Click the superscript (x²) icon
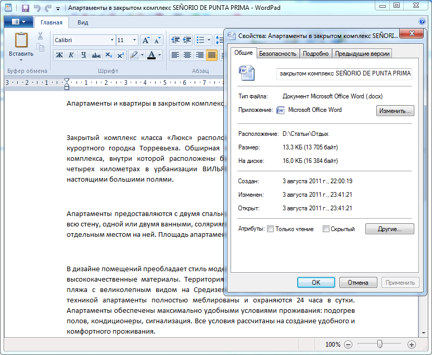 [120, 55]
